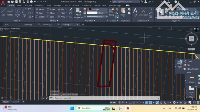Expand the Modify panel
200x112 pixels.
click(54, 21)
